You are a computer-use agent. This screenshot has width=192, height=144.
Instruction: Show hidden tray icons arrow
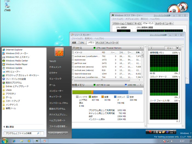tap(160, 141)
